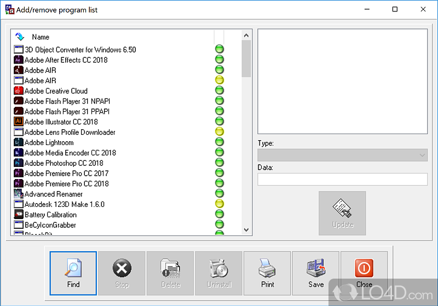This screenshot has width=438, height=306.
Task: Click the greyed-out Stop button
Action: [x=122, y=273]
